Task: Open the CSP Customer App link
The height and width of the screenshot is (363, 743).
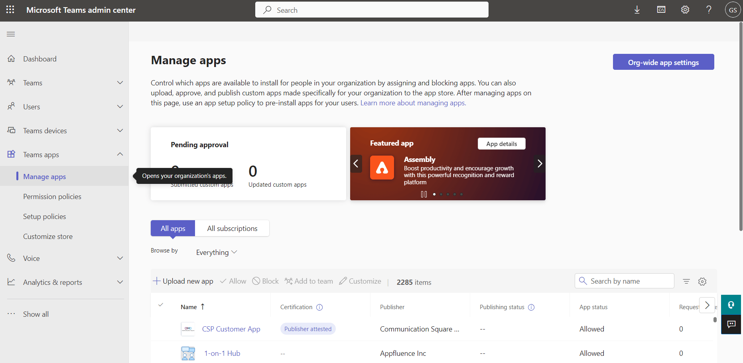Action: pos(231,329)
